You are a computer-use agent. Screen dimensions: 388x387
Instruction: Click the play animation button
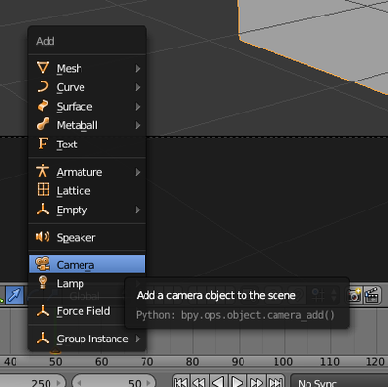(237, 381)
